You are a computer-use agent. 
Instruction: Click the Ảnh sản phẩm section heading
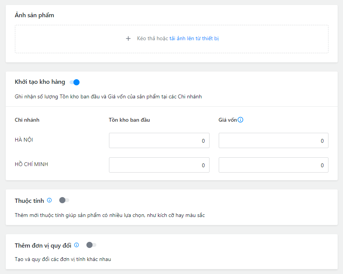pos(34,15)
